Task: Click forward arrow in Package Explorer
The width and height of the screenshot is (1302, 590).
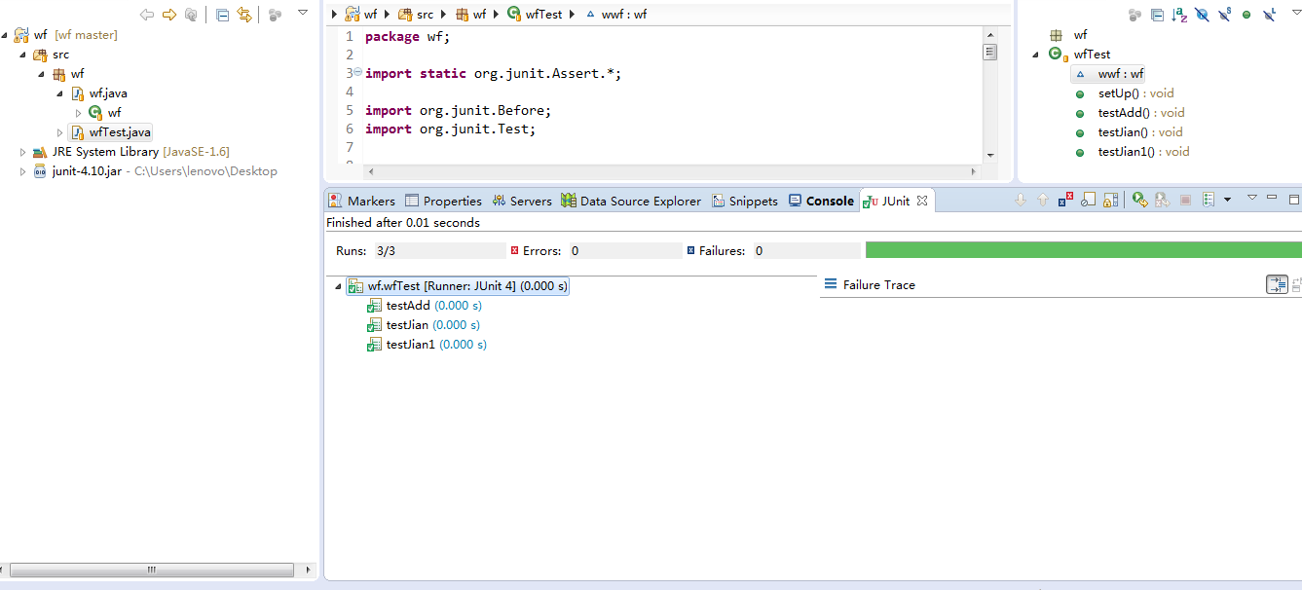Action: [168, 15]
